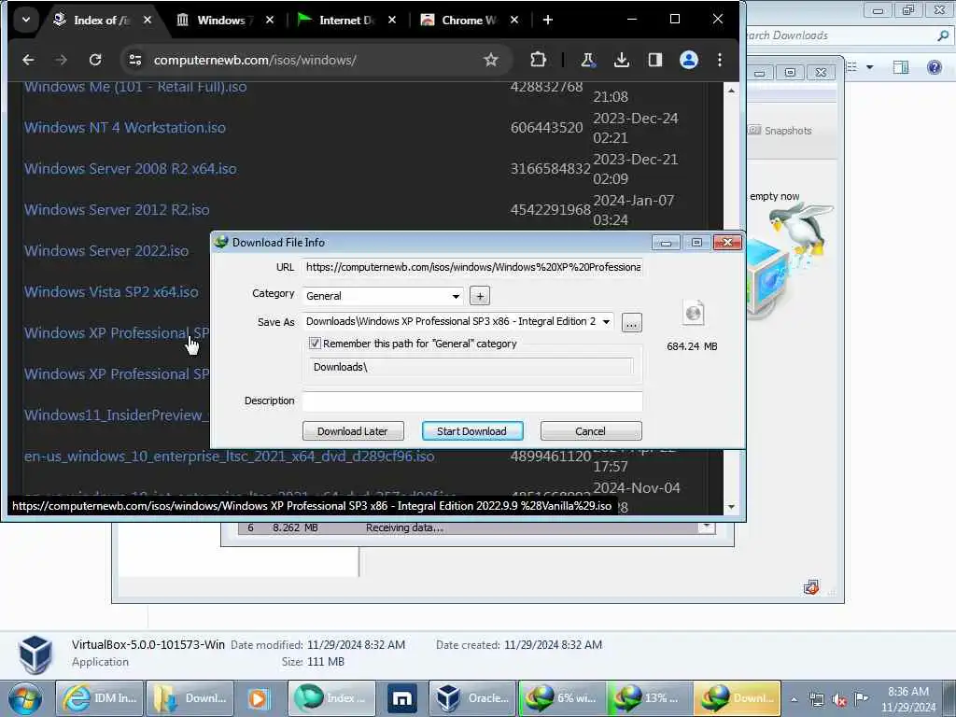Image resolution: width=956 pixels, height=717 pixels.
Task: Open Downloads folder taskbar item
Action: click(190, 698)
